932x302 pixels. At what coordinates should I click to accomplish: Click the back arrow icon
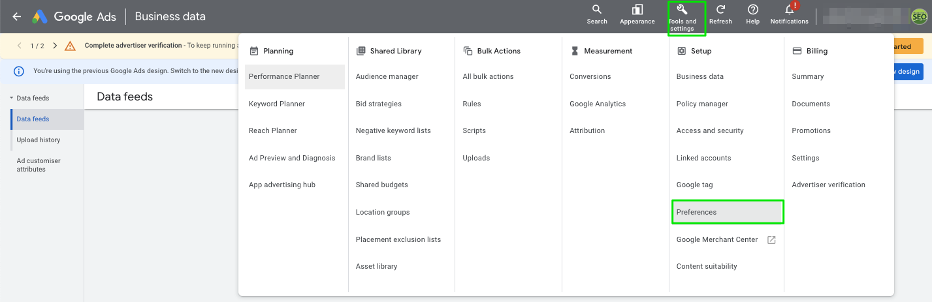tap(17, 17)
